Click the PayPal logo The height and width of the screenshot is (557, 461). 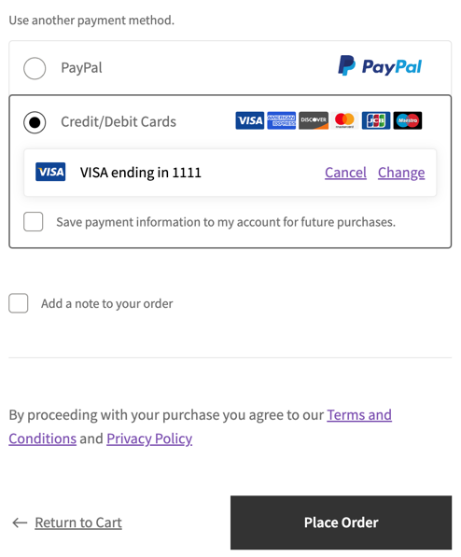point(380,65)
